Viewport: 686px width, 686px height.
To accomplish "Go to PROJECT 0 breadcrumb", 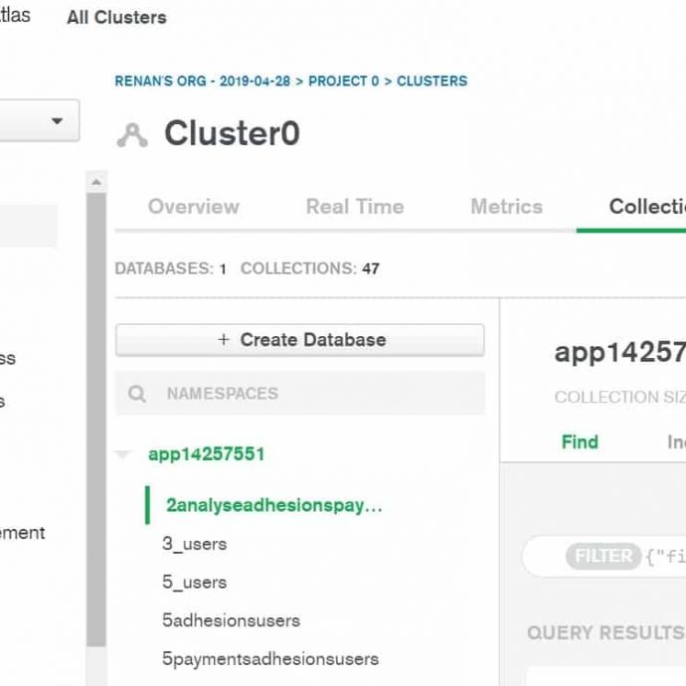I will coord(344,81).
